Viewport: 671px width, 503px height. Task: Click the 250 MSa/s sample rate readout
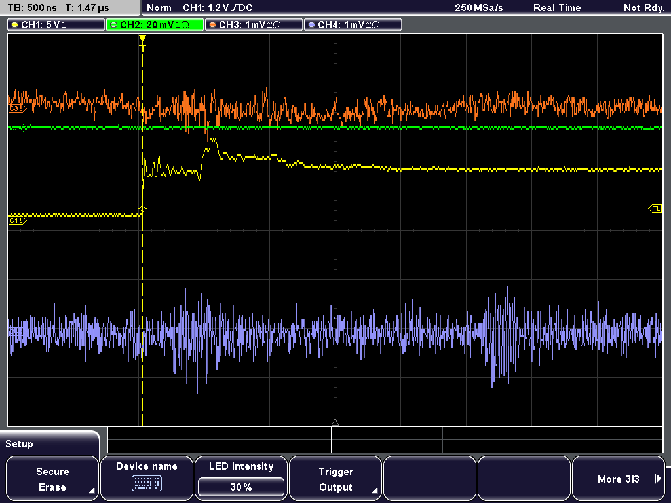coord(479,8)
